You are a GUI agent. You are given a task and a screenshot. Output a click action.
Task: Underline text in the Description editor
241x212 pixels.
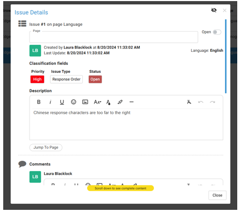62,102
